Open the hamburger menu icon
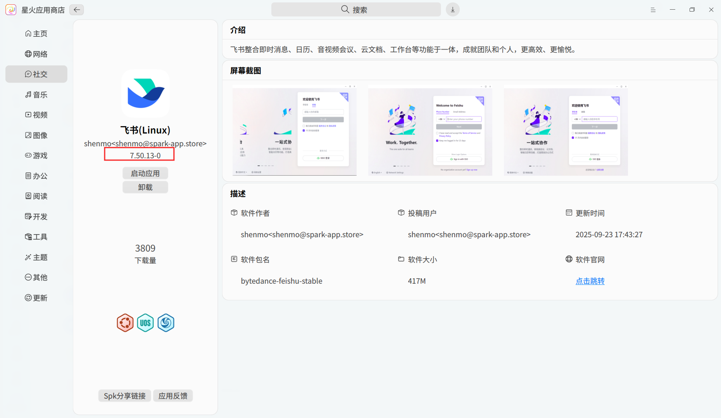Viewport: 721px width, 418px height. click(653, 10)
